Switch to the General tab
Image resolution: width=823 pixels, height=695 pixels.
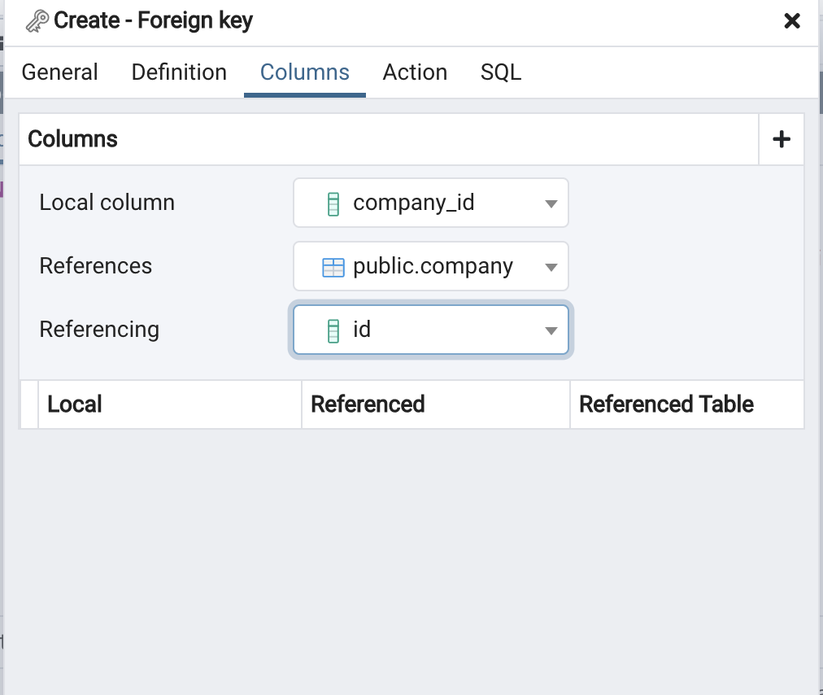pyautogui.click(x=59, y=72)
